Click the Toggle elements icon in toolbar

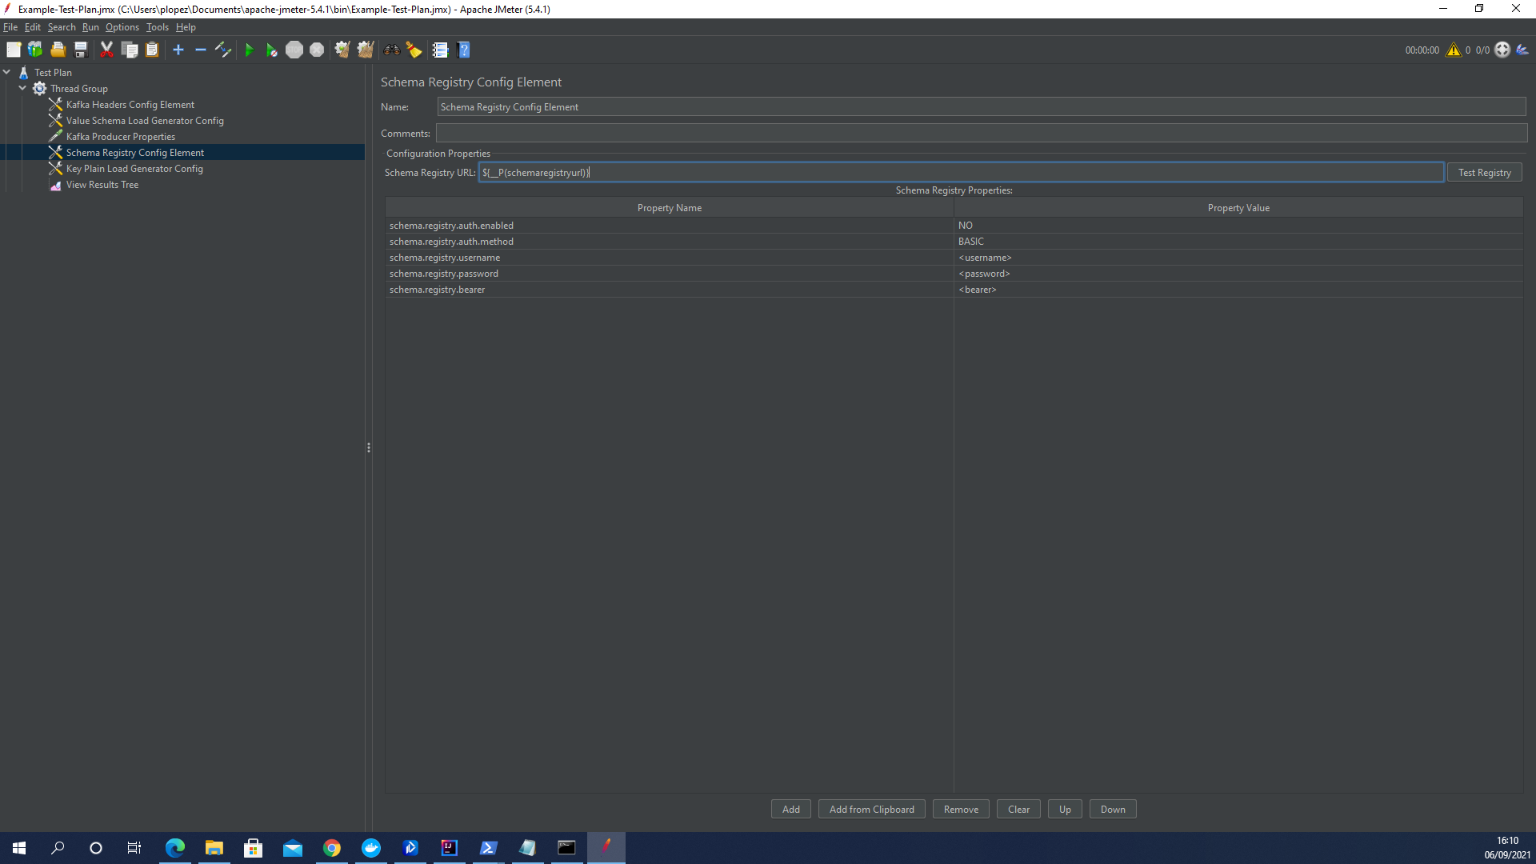click(223, 50)
